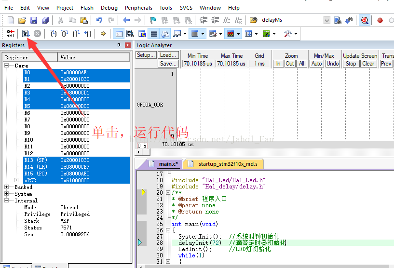The image size is (394, 268).
Task: Close the Registers panel
Action: pyautogui.click(x=128, y=45)
